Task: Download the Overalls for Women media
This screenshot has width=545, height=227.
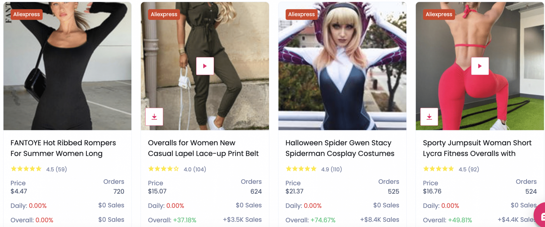Action: point(154,117)
